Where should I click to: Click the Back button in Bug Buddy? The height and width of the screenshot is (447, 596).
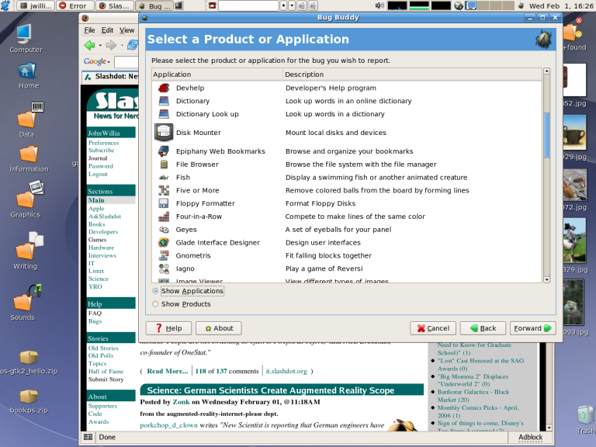click(483, 328)
